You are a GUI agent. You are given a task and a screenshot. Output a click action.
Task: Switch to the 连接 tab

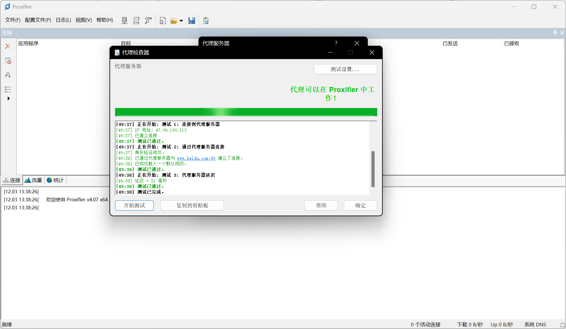pos(12,180)
